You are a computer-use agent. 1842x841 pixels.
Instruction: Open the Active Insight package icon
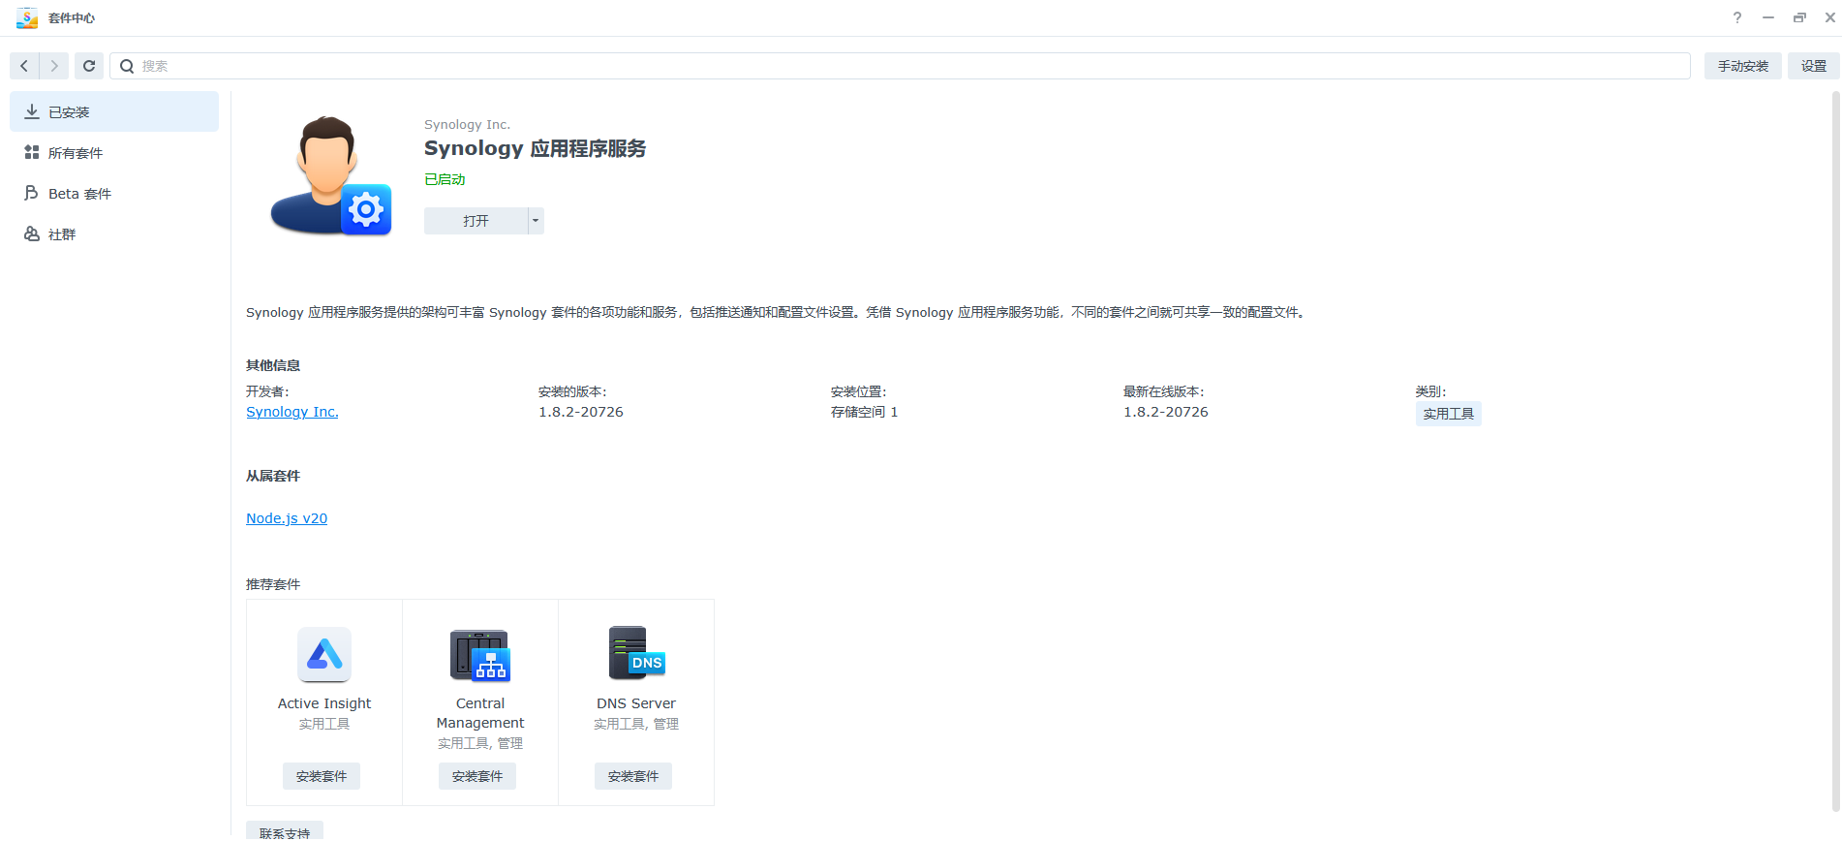324,654
